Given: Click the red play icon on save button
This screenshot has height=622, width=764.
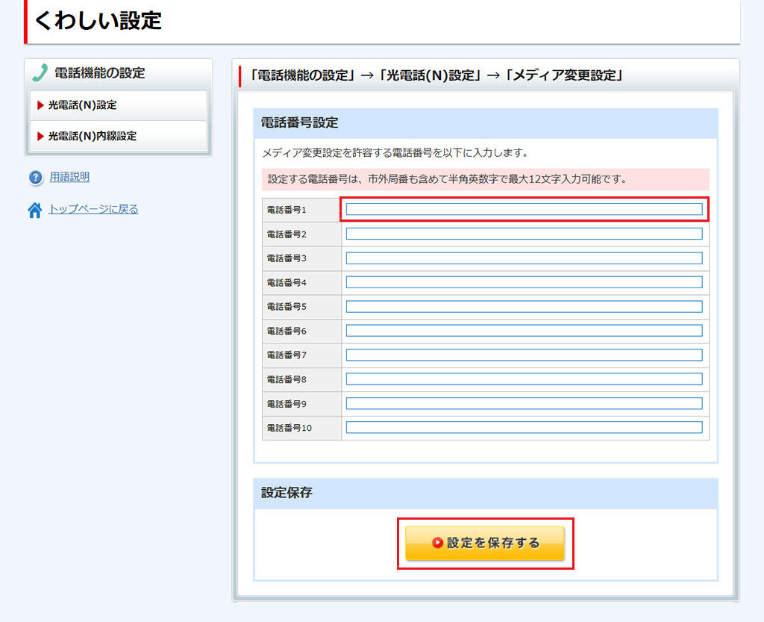Looking at the screenshot, I should click(437, 543).
